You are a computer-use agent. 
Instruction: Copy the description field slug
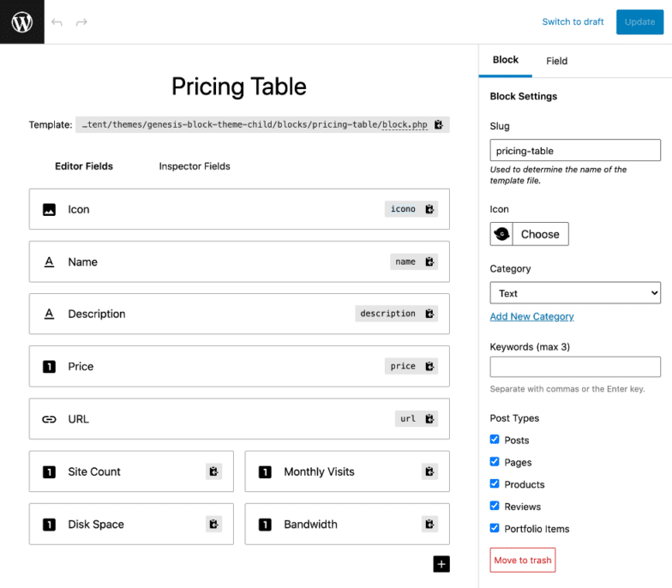pos(429,314)
